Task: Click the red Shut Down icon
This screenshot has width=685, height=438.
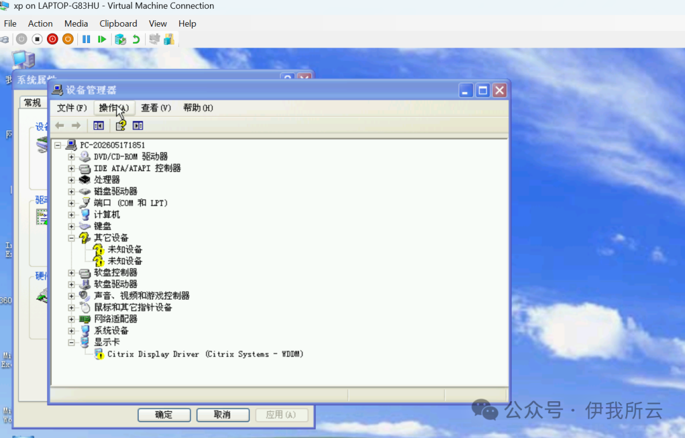Action: coord(53,39)
